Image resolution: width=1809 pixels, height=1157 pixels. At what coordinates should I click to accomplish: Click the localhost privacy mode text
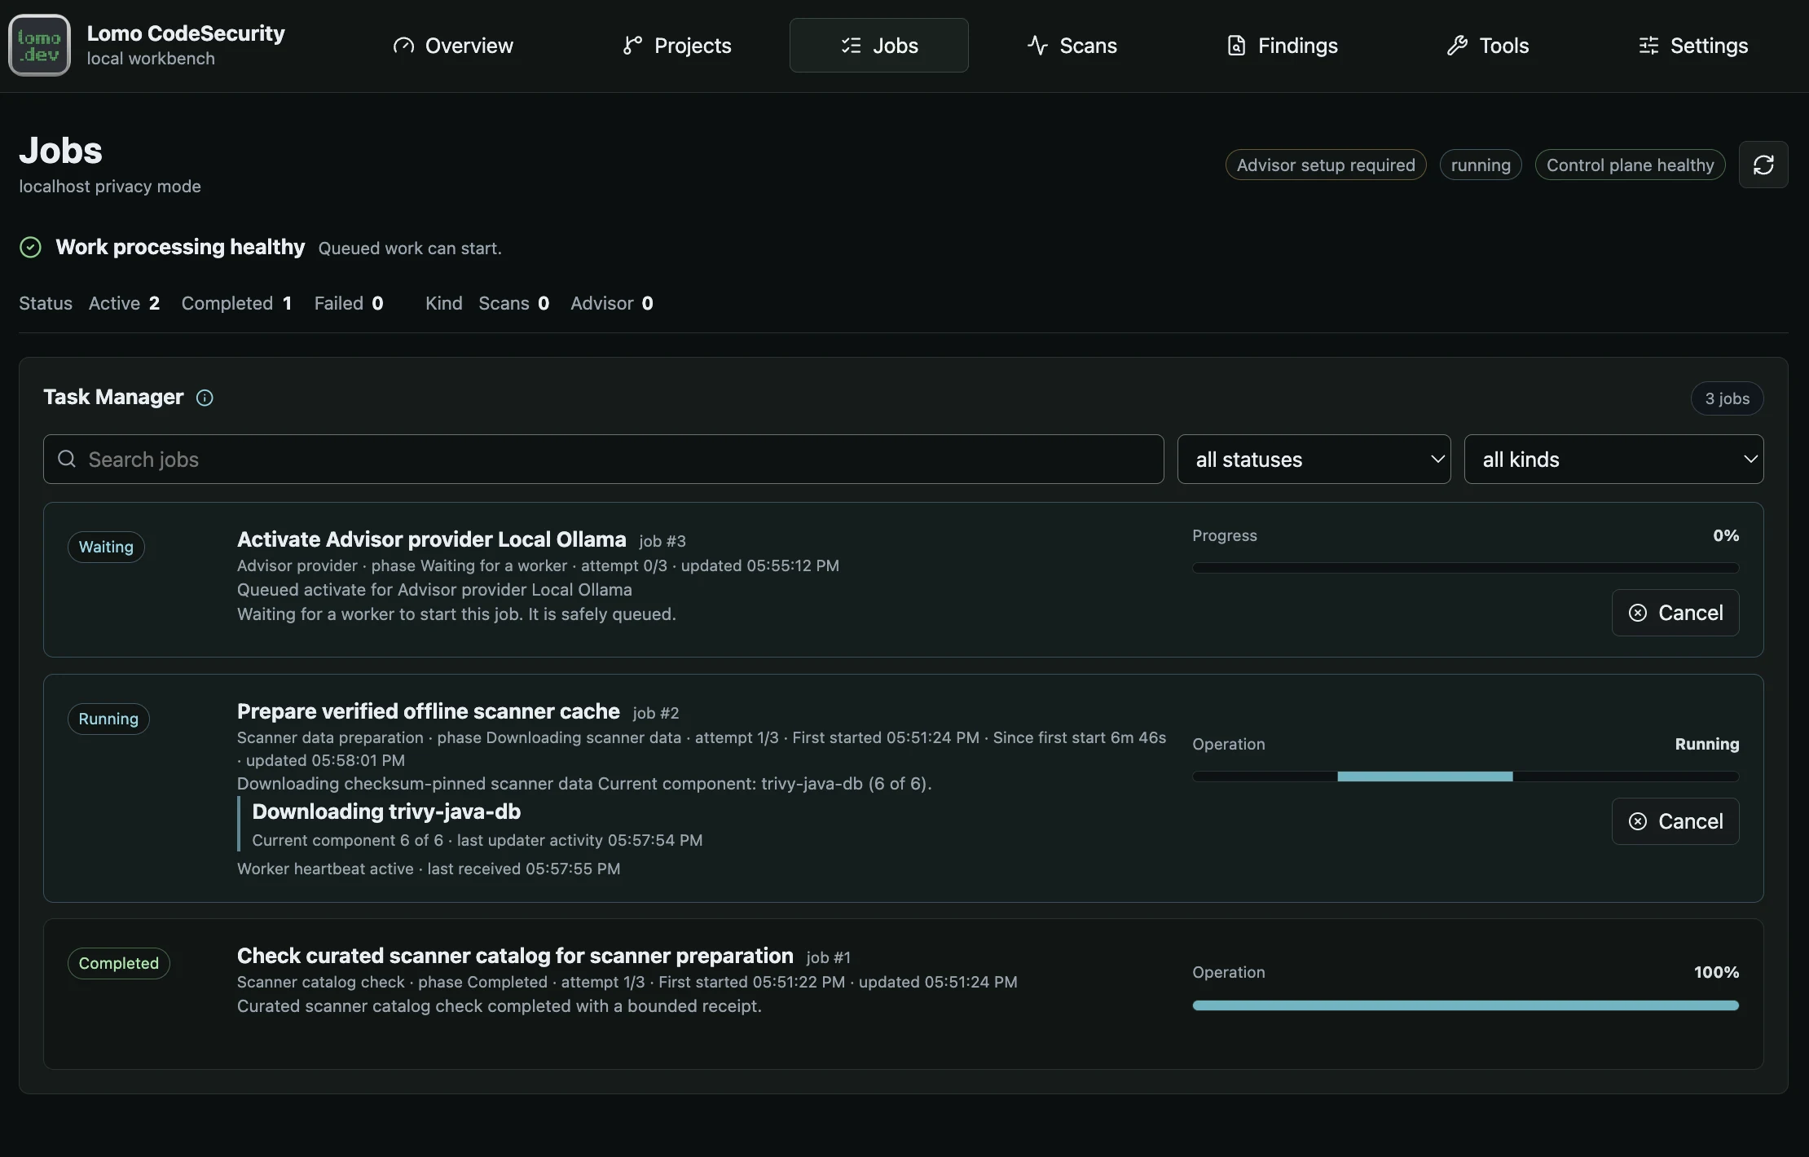pyautogui.click(x=110, y=187)
